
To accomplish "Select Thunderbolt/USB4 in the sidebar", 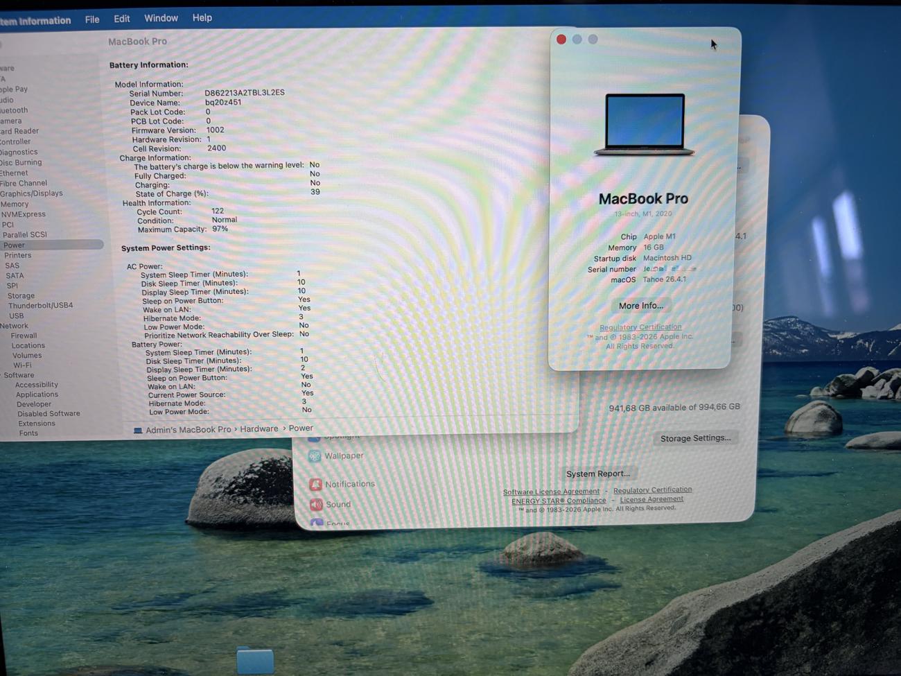I will 40,305.
